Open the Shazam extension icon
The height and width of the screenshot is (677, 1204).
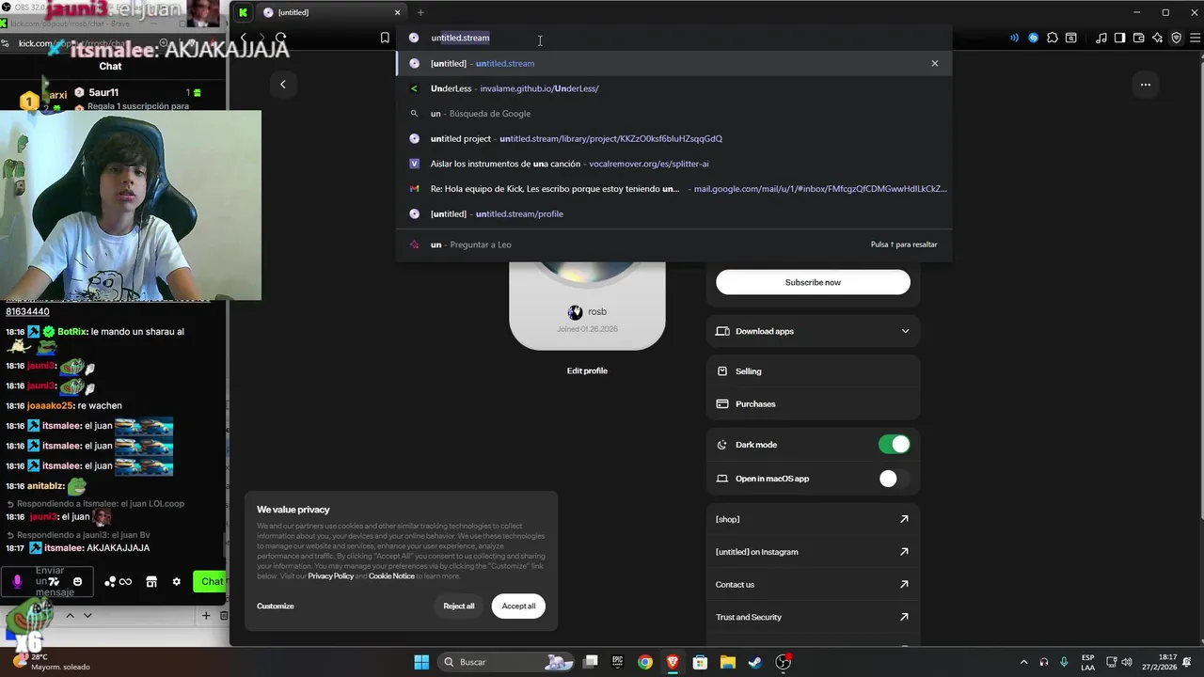(x=1034, y=38)
